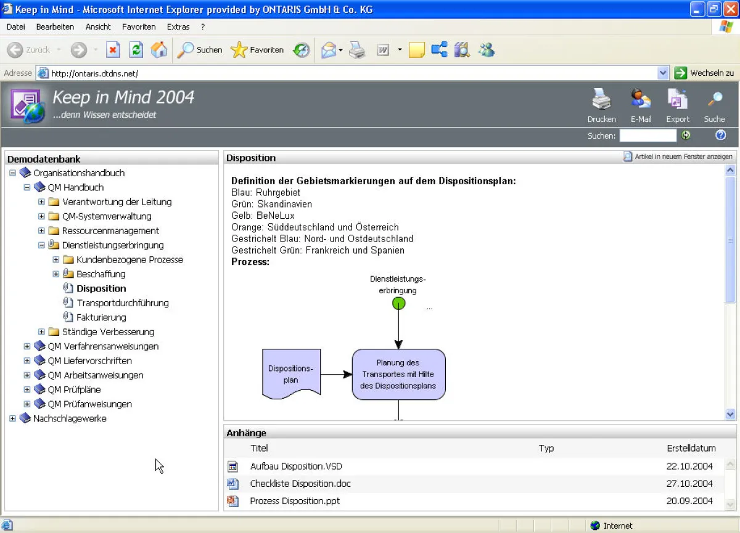The height and width of the screenshot is (533, 740).
Task: Collapse the Dienstleistungserbringung node
Action: (42, 245)
